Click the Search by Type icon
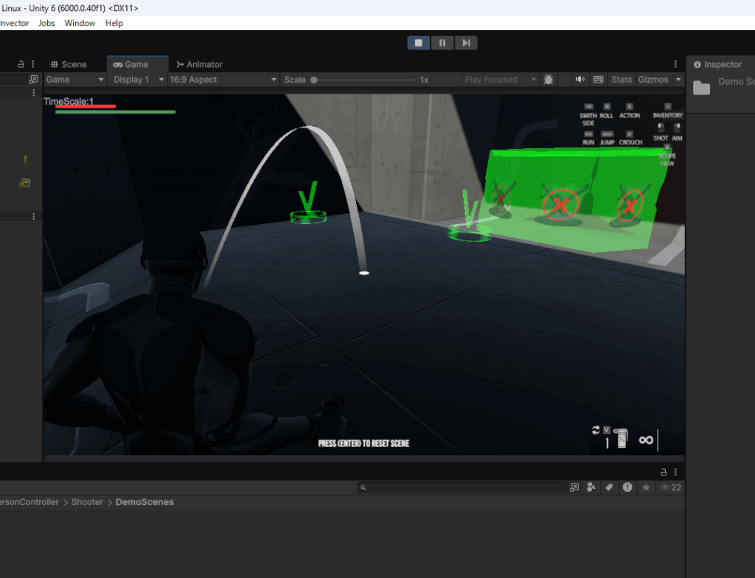The width and height of the screenshot is (755, 578). (591, 487)
